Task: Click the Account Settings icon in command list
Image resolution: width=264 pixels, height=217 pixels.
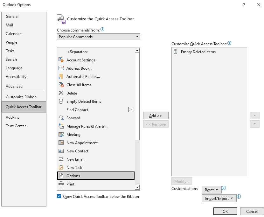Action: pyautogui.click(x=61, y=60)
